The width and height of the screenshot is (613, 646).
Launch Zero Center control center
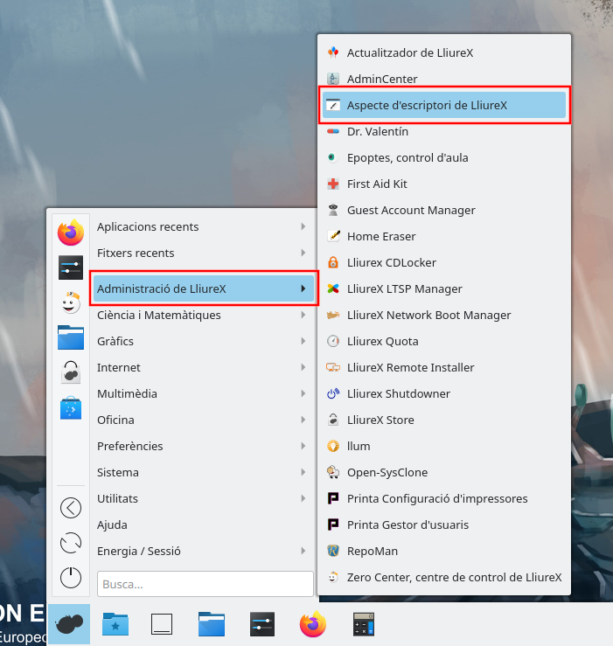pos(453,578)
